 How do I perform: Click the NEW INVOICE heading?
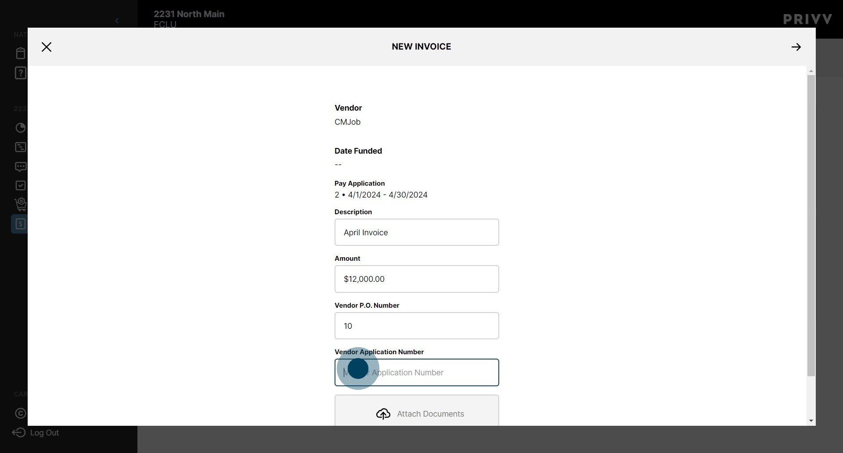pyautogui.click(x=421, y=47)
